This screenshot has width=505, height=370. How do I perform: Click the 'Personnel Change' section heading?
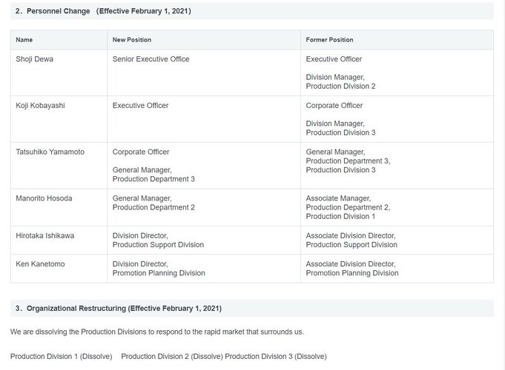103,11
